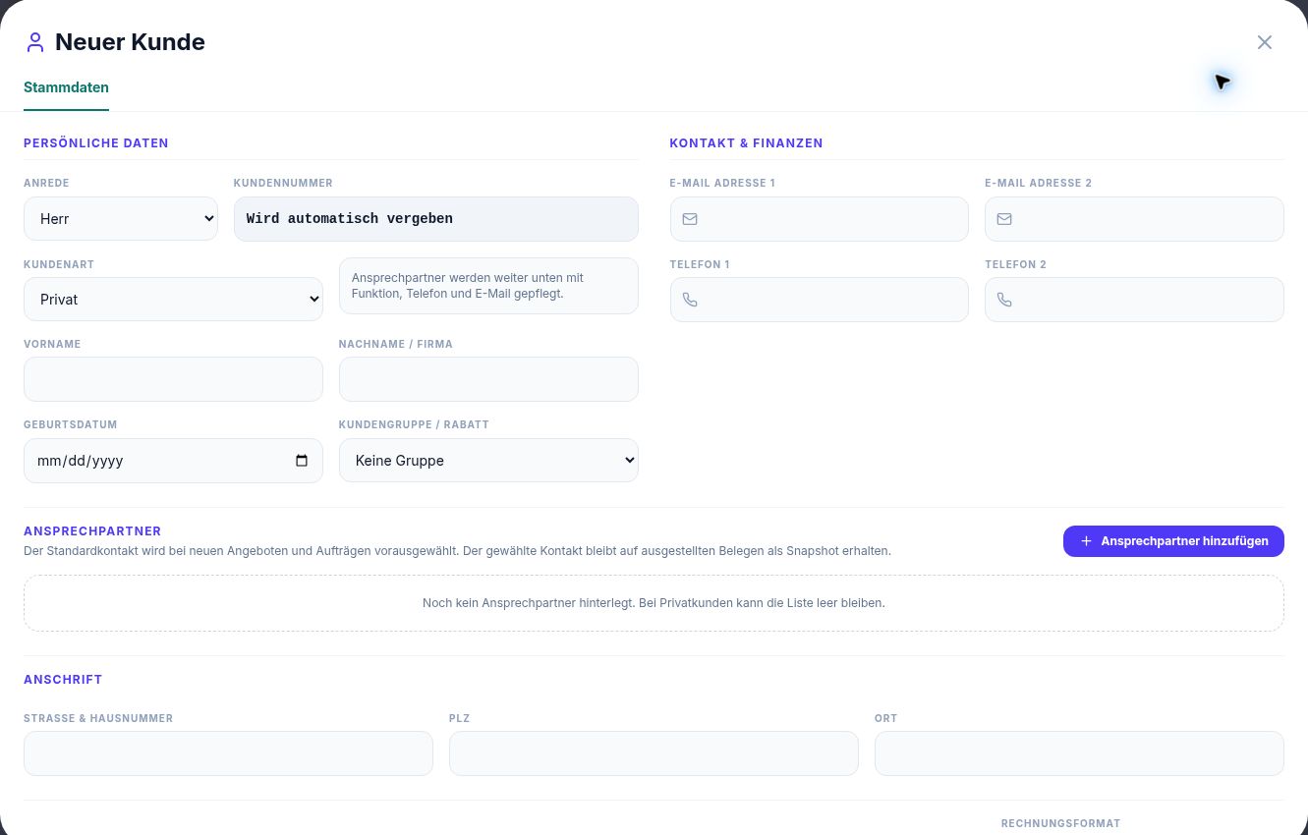This screenshot has height=835, width=1308.
Task: Click the Ort input field
Action: (1079, 753)
